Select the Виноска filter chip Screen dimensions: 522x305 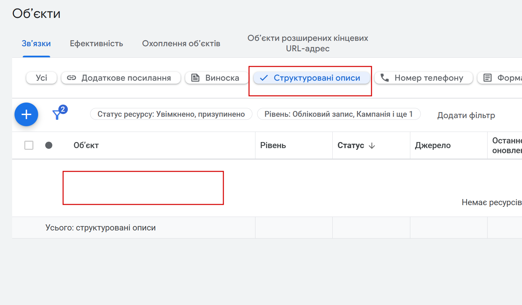click(x=216, y=78)
